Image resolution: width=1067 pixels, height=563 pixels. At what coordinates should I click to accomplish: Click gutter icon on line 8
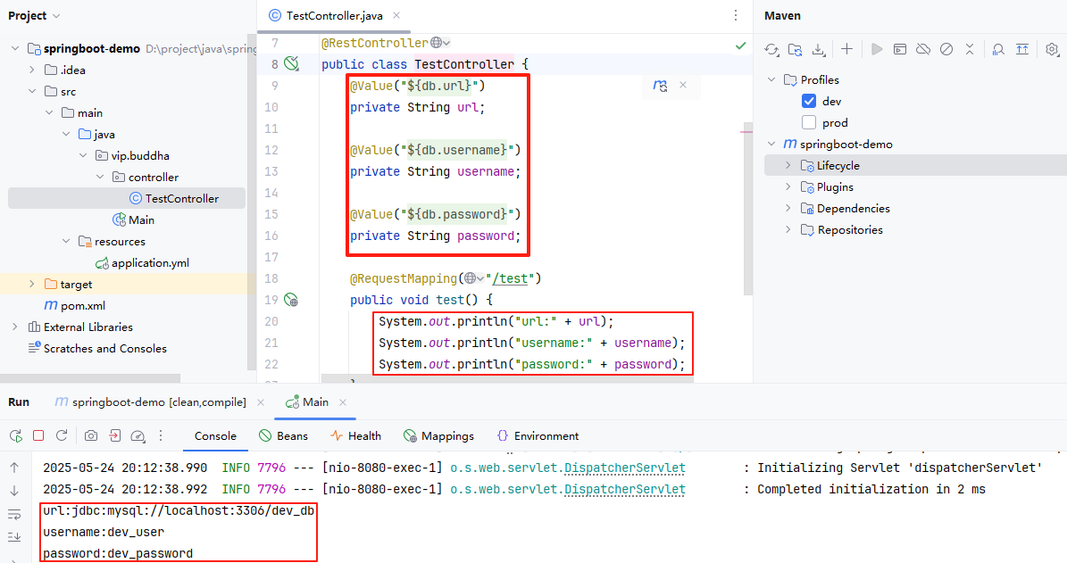(292, 64)
